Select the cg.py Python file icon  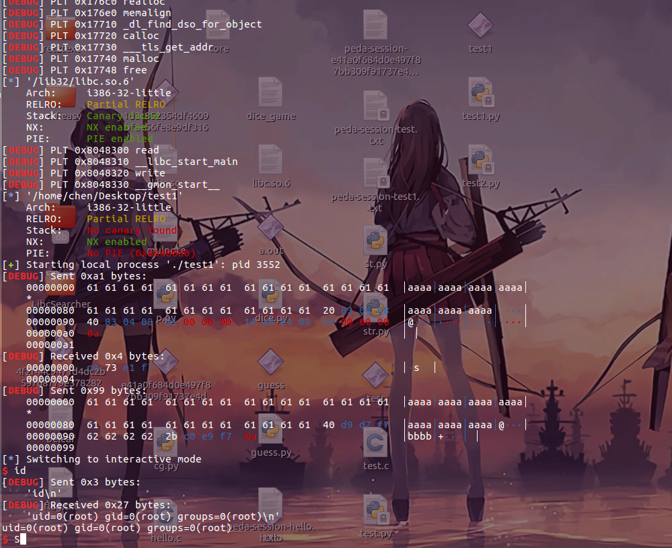pos(166,442)
